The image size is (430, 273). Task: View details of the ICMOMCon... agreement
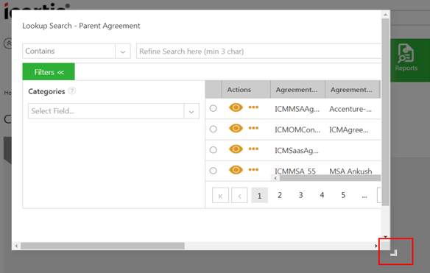[236, 129]
